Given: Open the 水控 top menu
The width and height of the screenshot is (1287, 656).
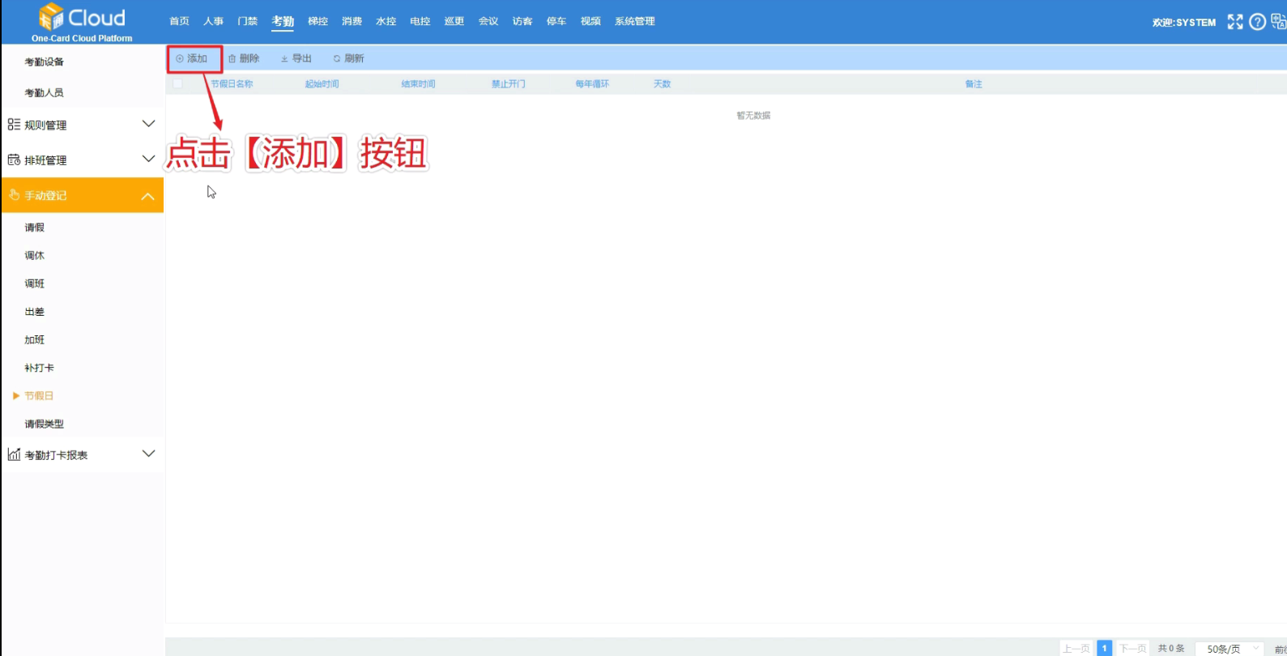Looking at the screenshot, I should (386, 21).
